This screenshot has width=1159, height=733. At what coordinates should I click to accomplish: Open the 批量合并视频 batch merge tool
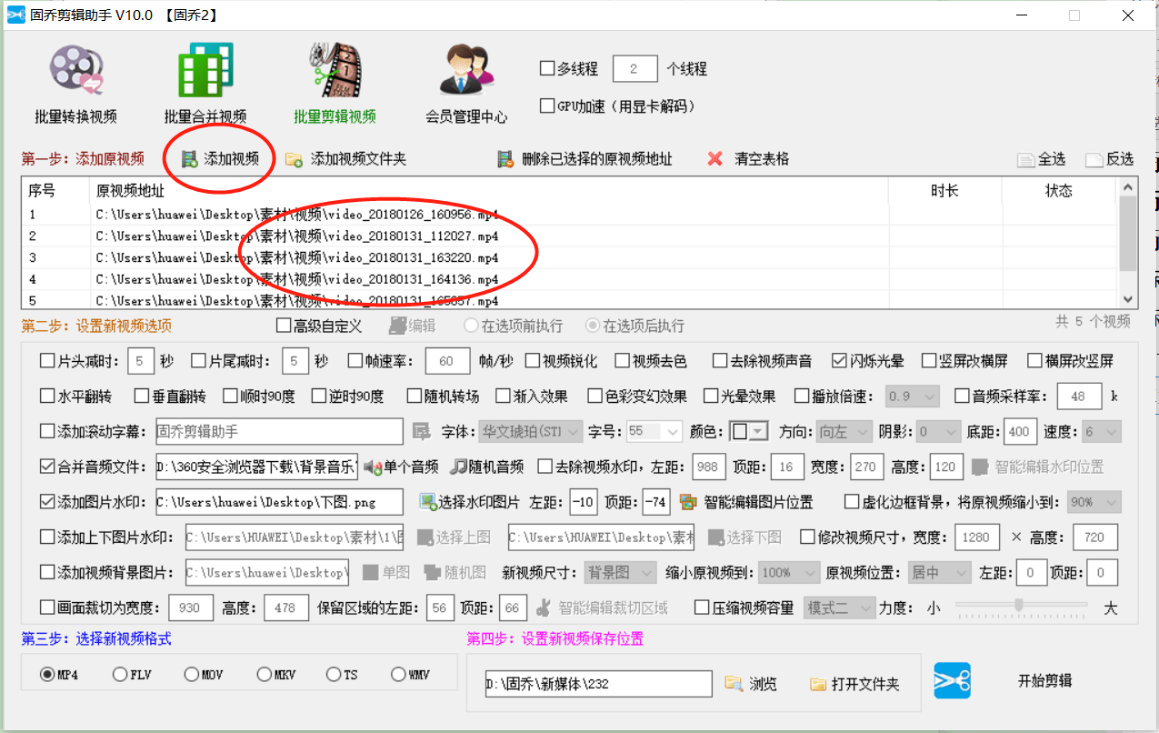coord(205,82)
